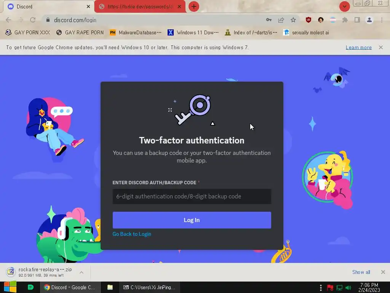Screen dimensions: 390x293
Task: Open a new tab with plus button
Action: 194,6
